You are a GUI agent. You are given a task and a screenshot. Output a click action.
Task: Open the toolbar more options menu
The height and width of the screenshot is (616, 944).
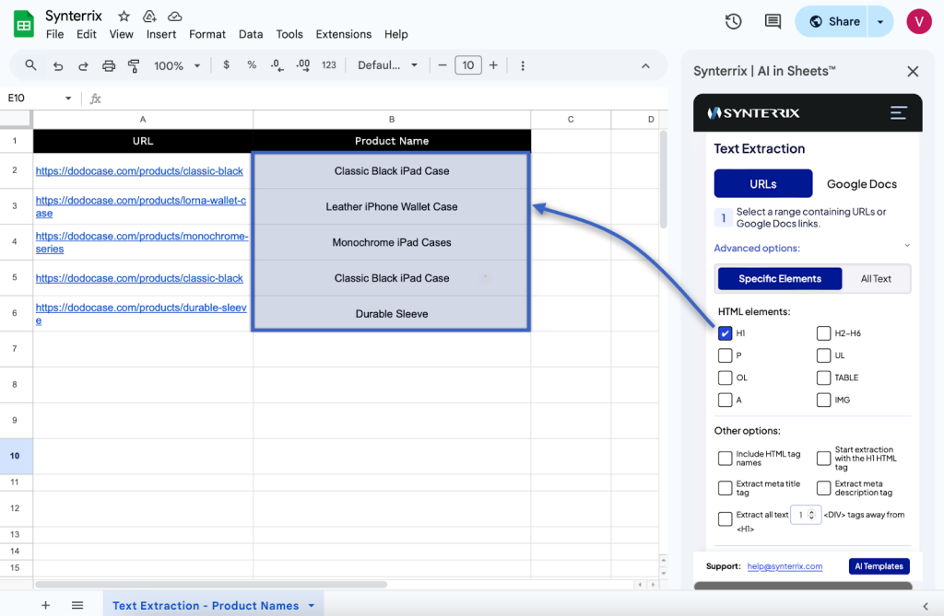point(523,65)
